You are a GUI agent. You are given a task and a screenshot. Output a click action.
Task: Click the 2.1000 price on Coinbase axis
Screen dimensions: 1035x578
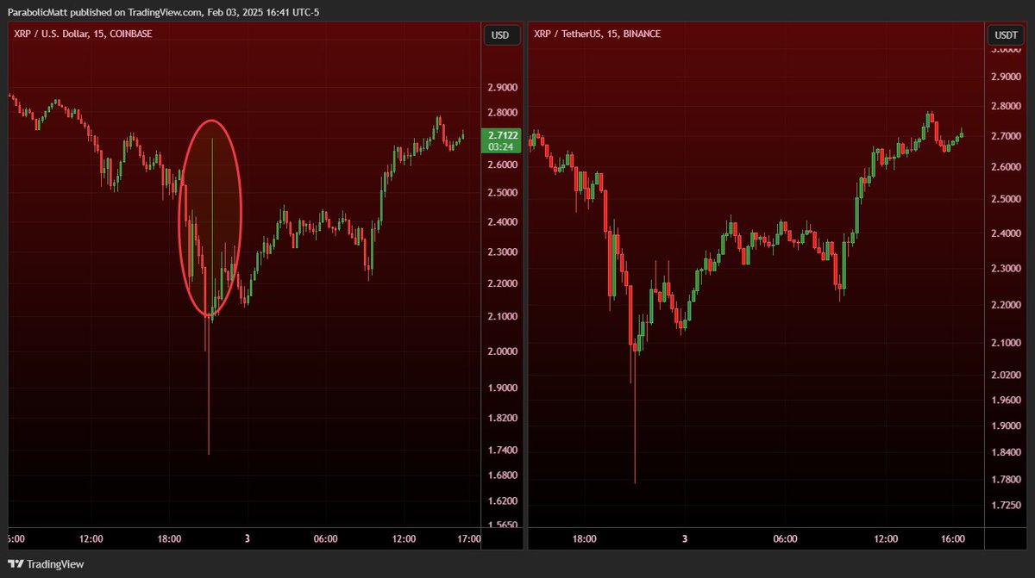[x=503, y=317]
